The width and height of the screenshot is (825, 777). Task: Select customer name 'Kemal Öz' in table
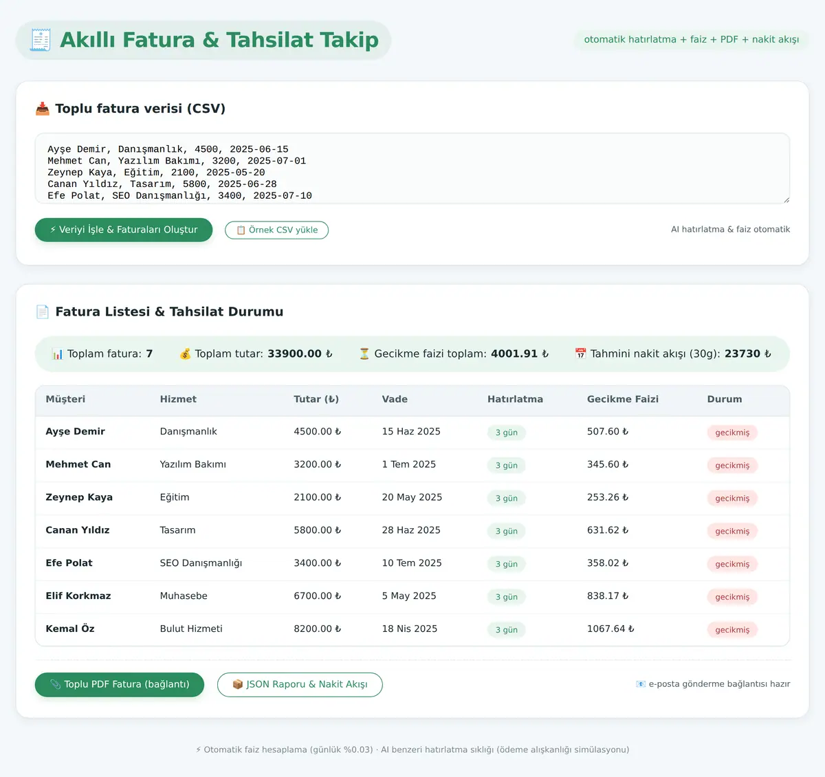click(x=70, y=629)
